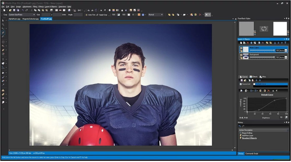Open the document tabs list arrow
Image resolution: width=291 pixels, height=162 pixels.
233,19
